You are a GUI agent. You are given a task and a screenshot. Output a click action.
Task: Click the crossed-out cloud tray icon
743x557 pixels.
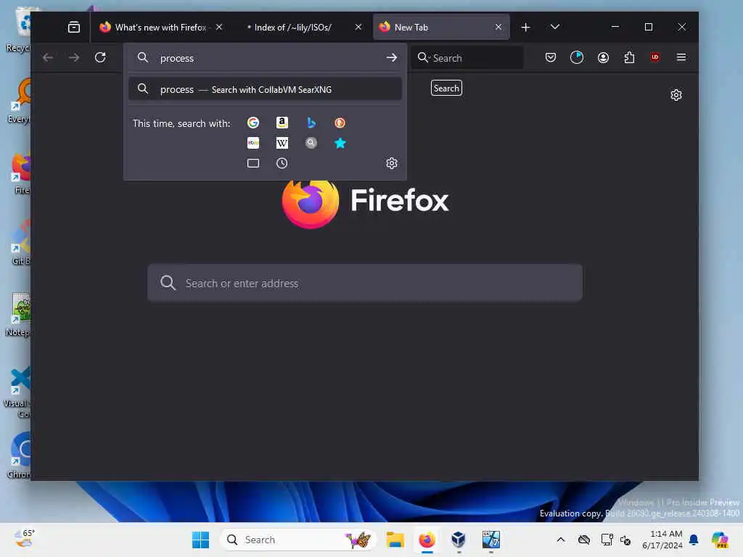pos(584,540)
